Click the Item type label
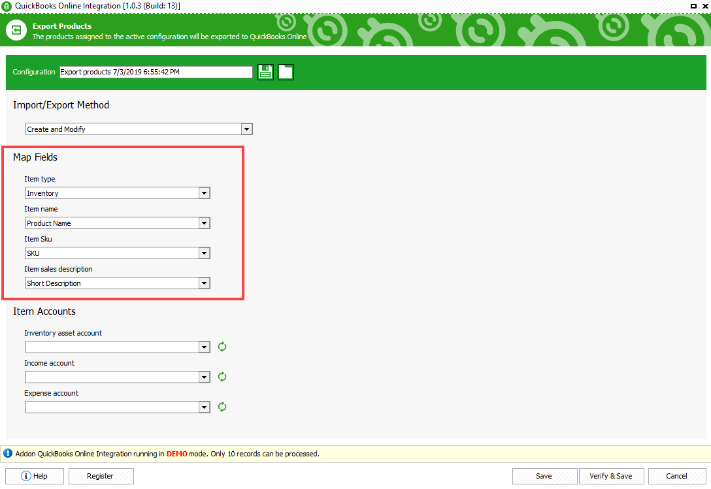The width and height of the screenshot is (711, 489). point(40,179)
